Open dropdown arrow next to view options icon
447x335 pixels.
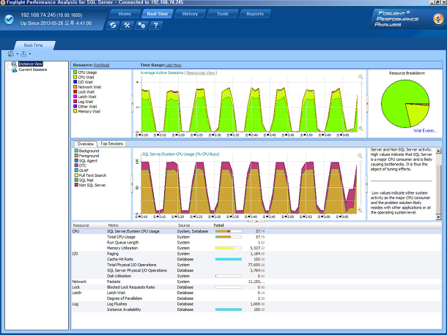[17, 54]
